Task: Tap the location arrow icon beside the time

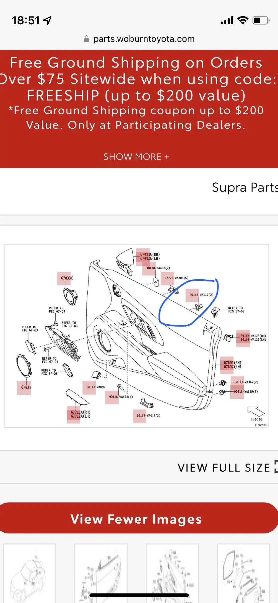Action: tap(47, 20)
